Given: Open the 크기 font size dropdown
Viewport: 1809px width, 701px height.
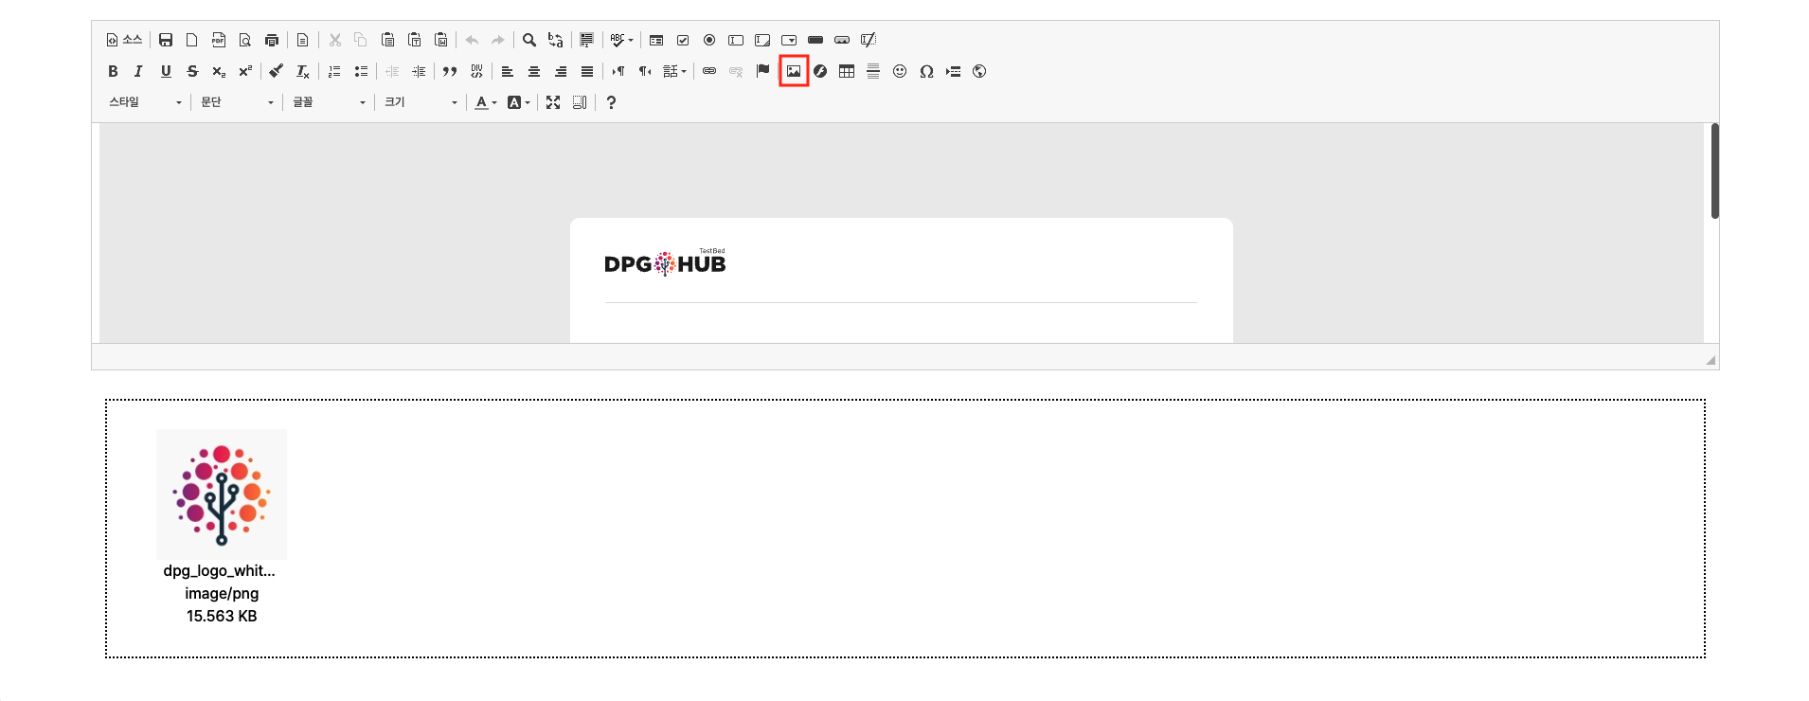Looking at the screenshot, I should (x=421, y=102).
